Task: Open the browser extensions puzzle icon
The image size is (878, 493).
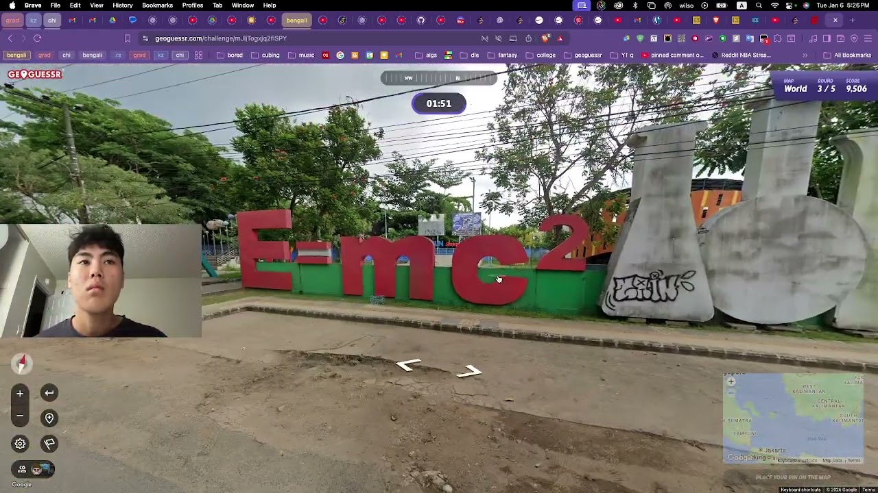Action: [778, 38]
